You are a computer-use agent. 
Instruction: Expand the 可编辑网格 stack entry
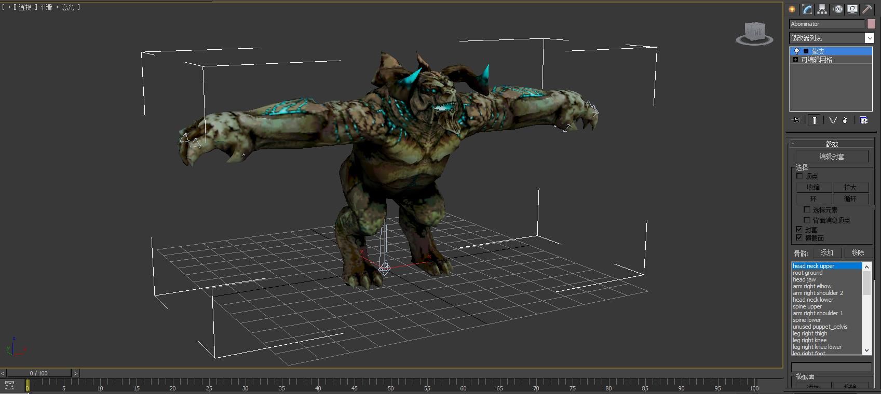click(x=795, y=60)
